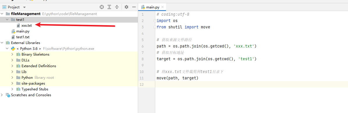
Task: Click the Extended Definitions library icon
Action: click(x=18, y=66)
